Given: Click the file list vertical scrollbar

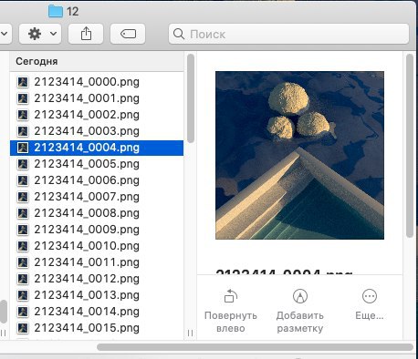Looking at the screenshot, I should 191,98.
